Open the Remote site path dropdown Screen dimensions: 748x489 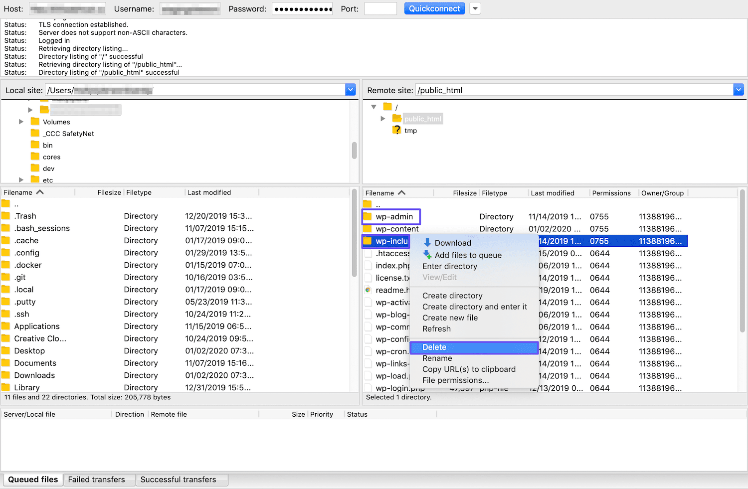739,90
